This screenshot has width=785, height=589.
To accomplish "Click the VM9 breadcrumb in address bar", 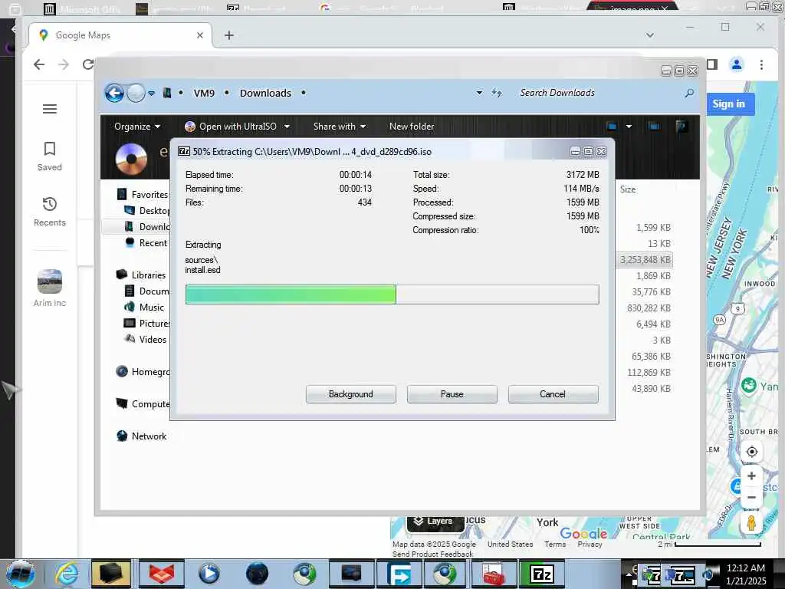I will coord(204,93).
